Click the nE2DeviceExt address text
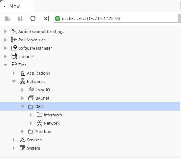This screenshot has height=158, width=181. tap(91, 18)
